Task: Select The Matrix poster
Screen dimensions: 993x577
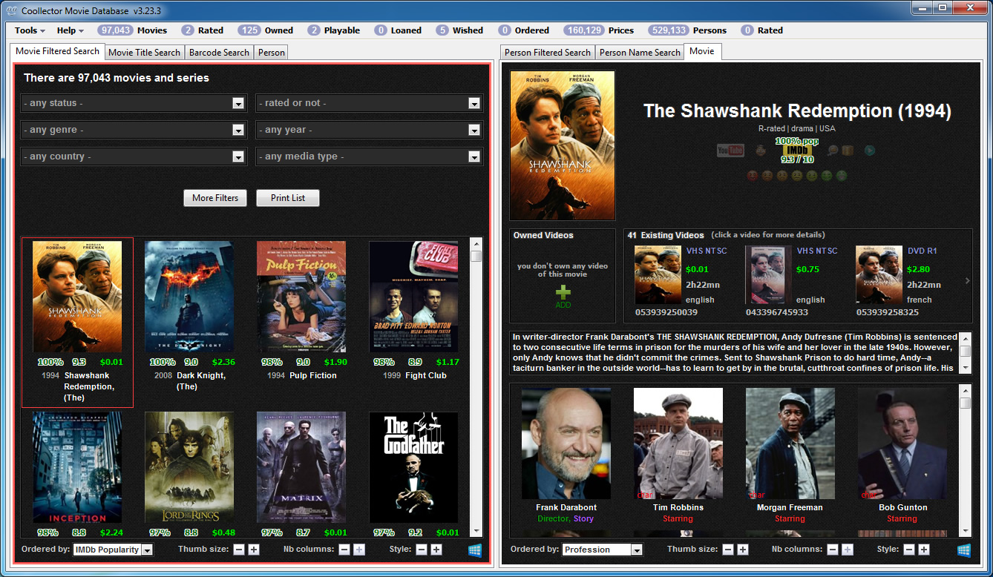Action: click(x=301, y=468)
